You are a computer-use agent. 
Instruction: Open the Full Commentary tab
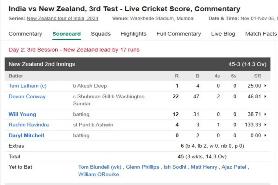[179, 34]
